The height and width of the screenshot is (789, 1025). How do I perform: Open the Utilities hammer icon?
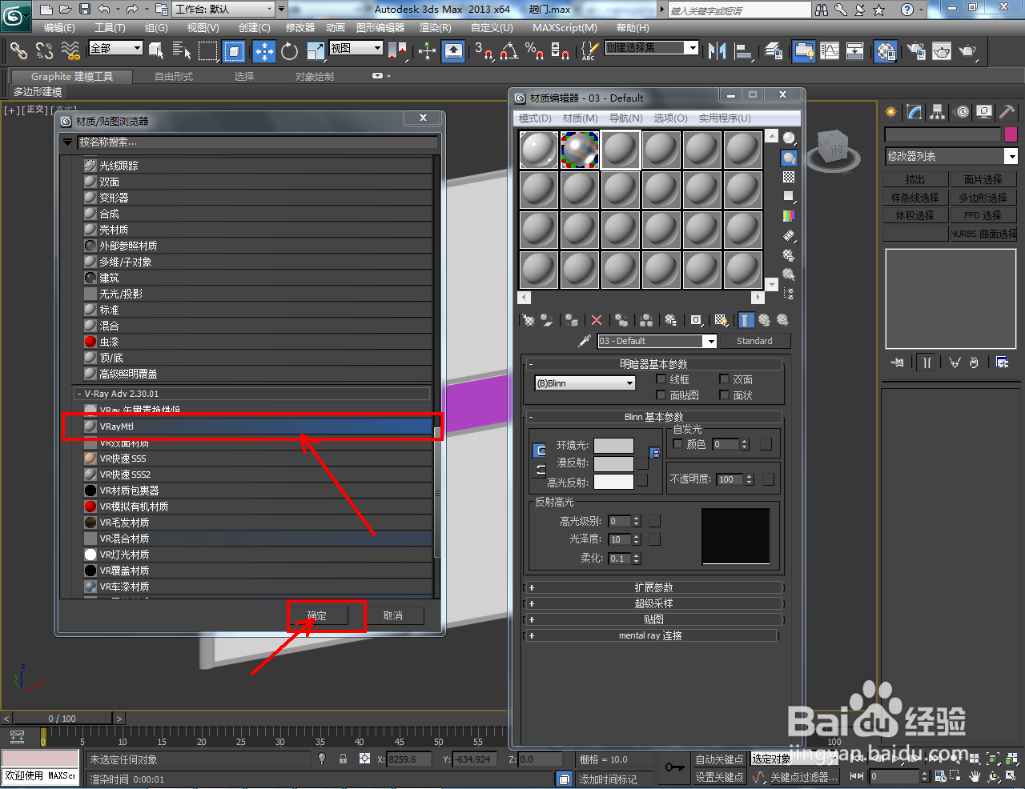click(1007, 112)
